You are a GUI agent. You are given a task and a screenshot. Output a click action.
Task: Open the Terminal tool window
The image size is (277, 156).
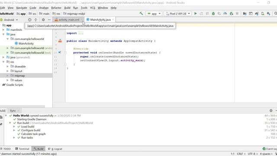point(22,149)
